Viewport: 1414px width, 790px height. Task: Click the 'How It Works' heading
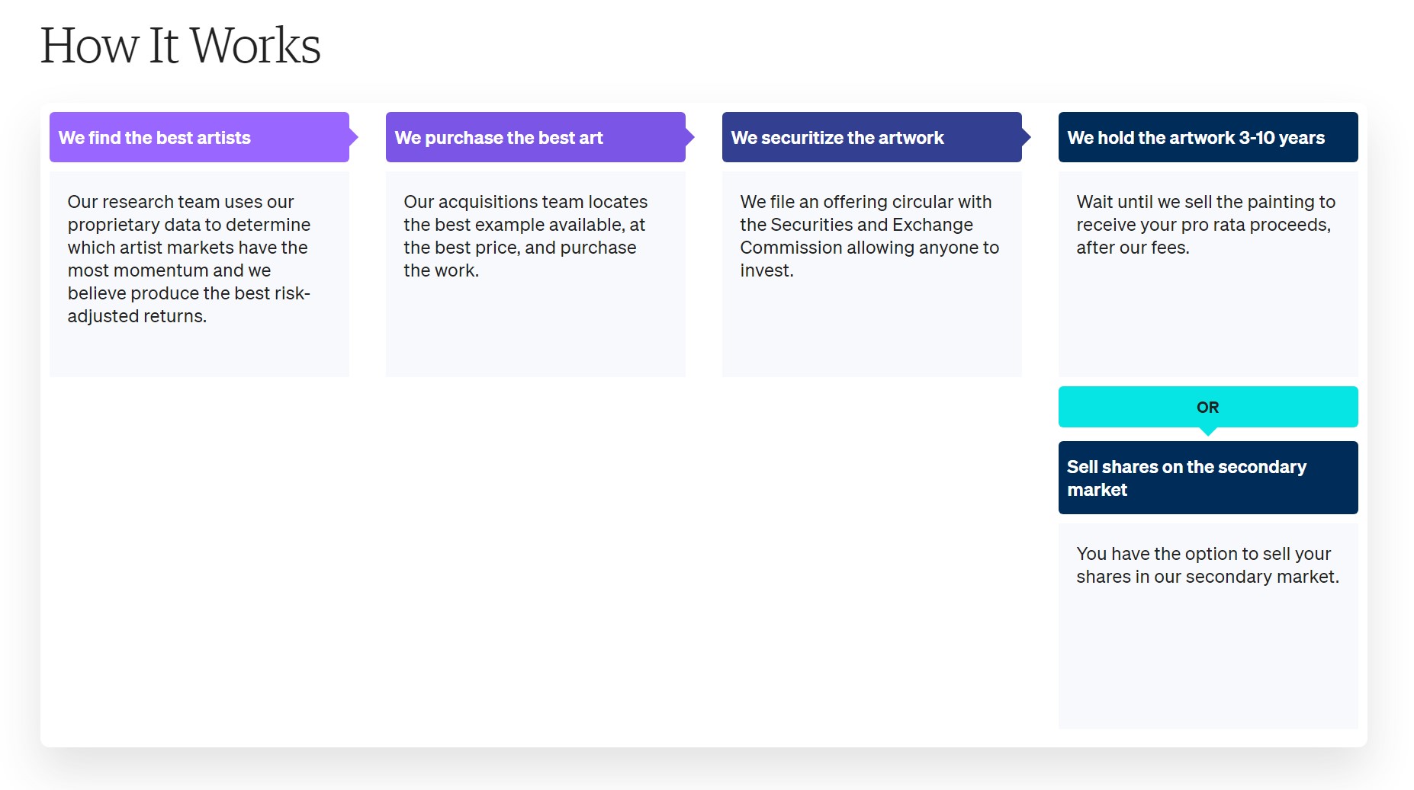180,46
